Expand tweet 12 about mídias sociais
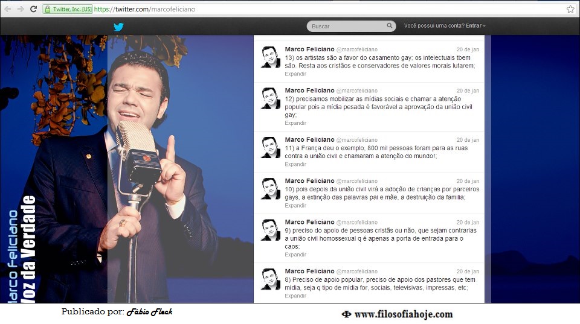 pos(295,123)
